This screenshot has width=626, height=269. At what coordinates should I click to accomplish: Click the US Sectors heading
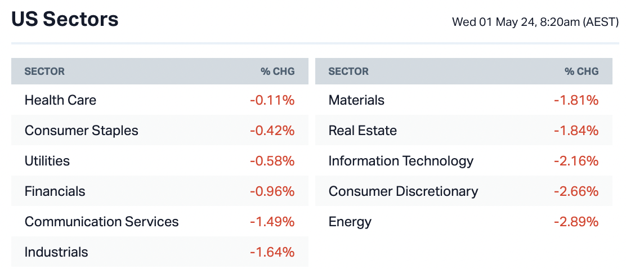click(65, 20)
